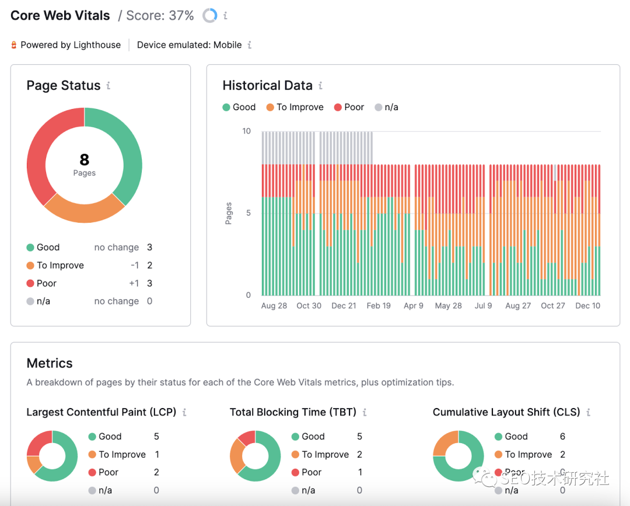630x506 pixels.
Task: Click info icon for Total Blocking Time
Action: pyautogui.click(x=365, y=412)
